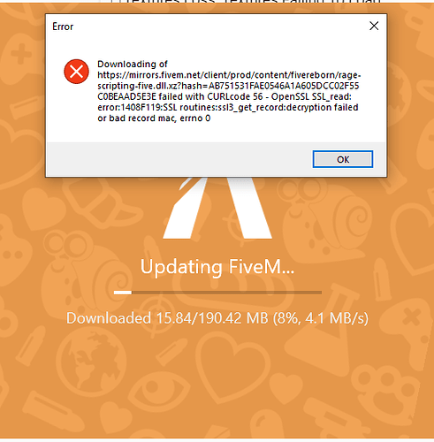
Task: Click the "Error" dialog title bar
Action: [x=206, y=27]
